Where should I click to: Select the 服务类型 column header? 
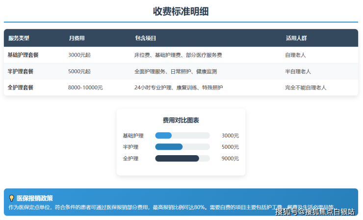click(19, 38)
